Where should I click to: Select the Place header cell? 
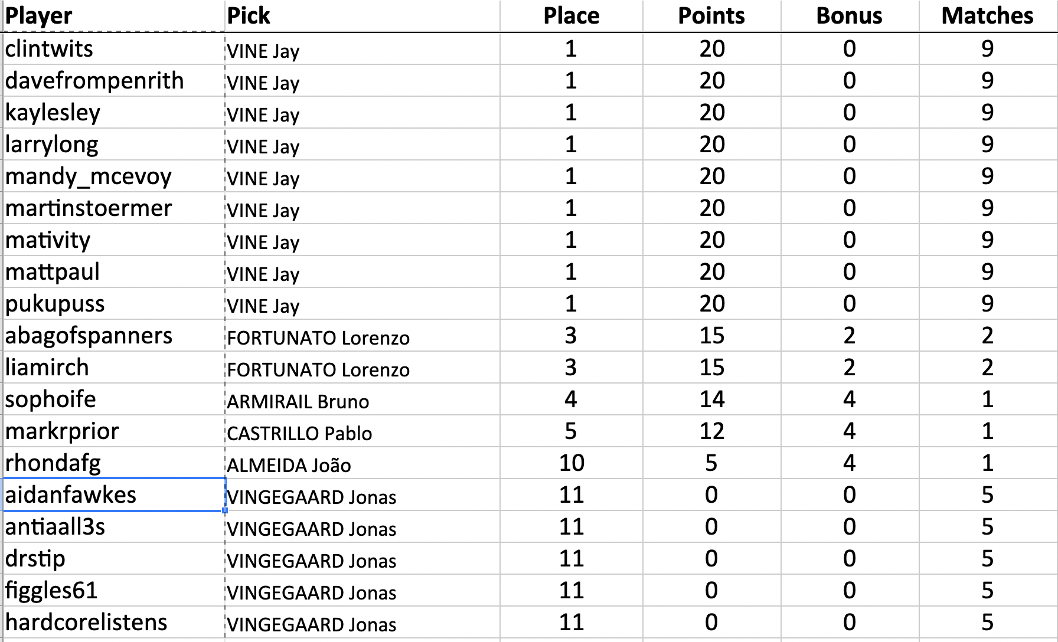pyautogui.click(x=571, y=16)
